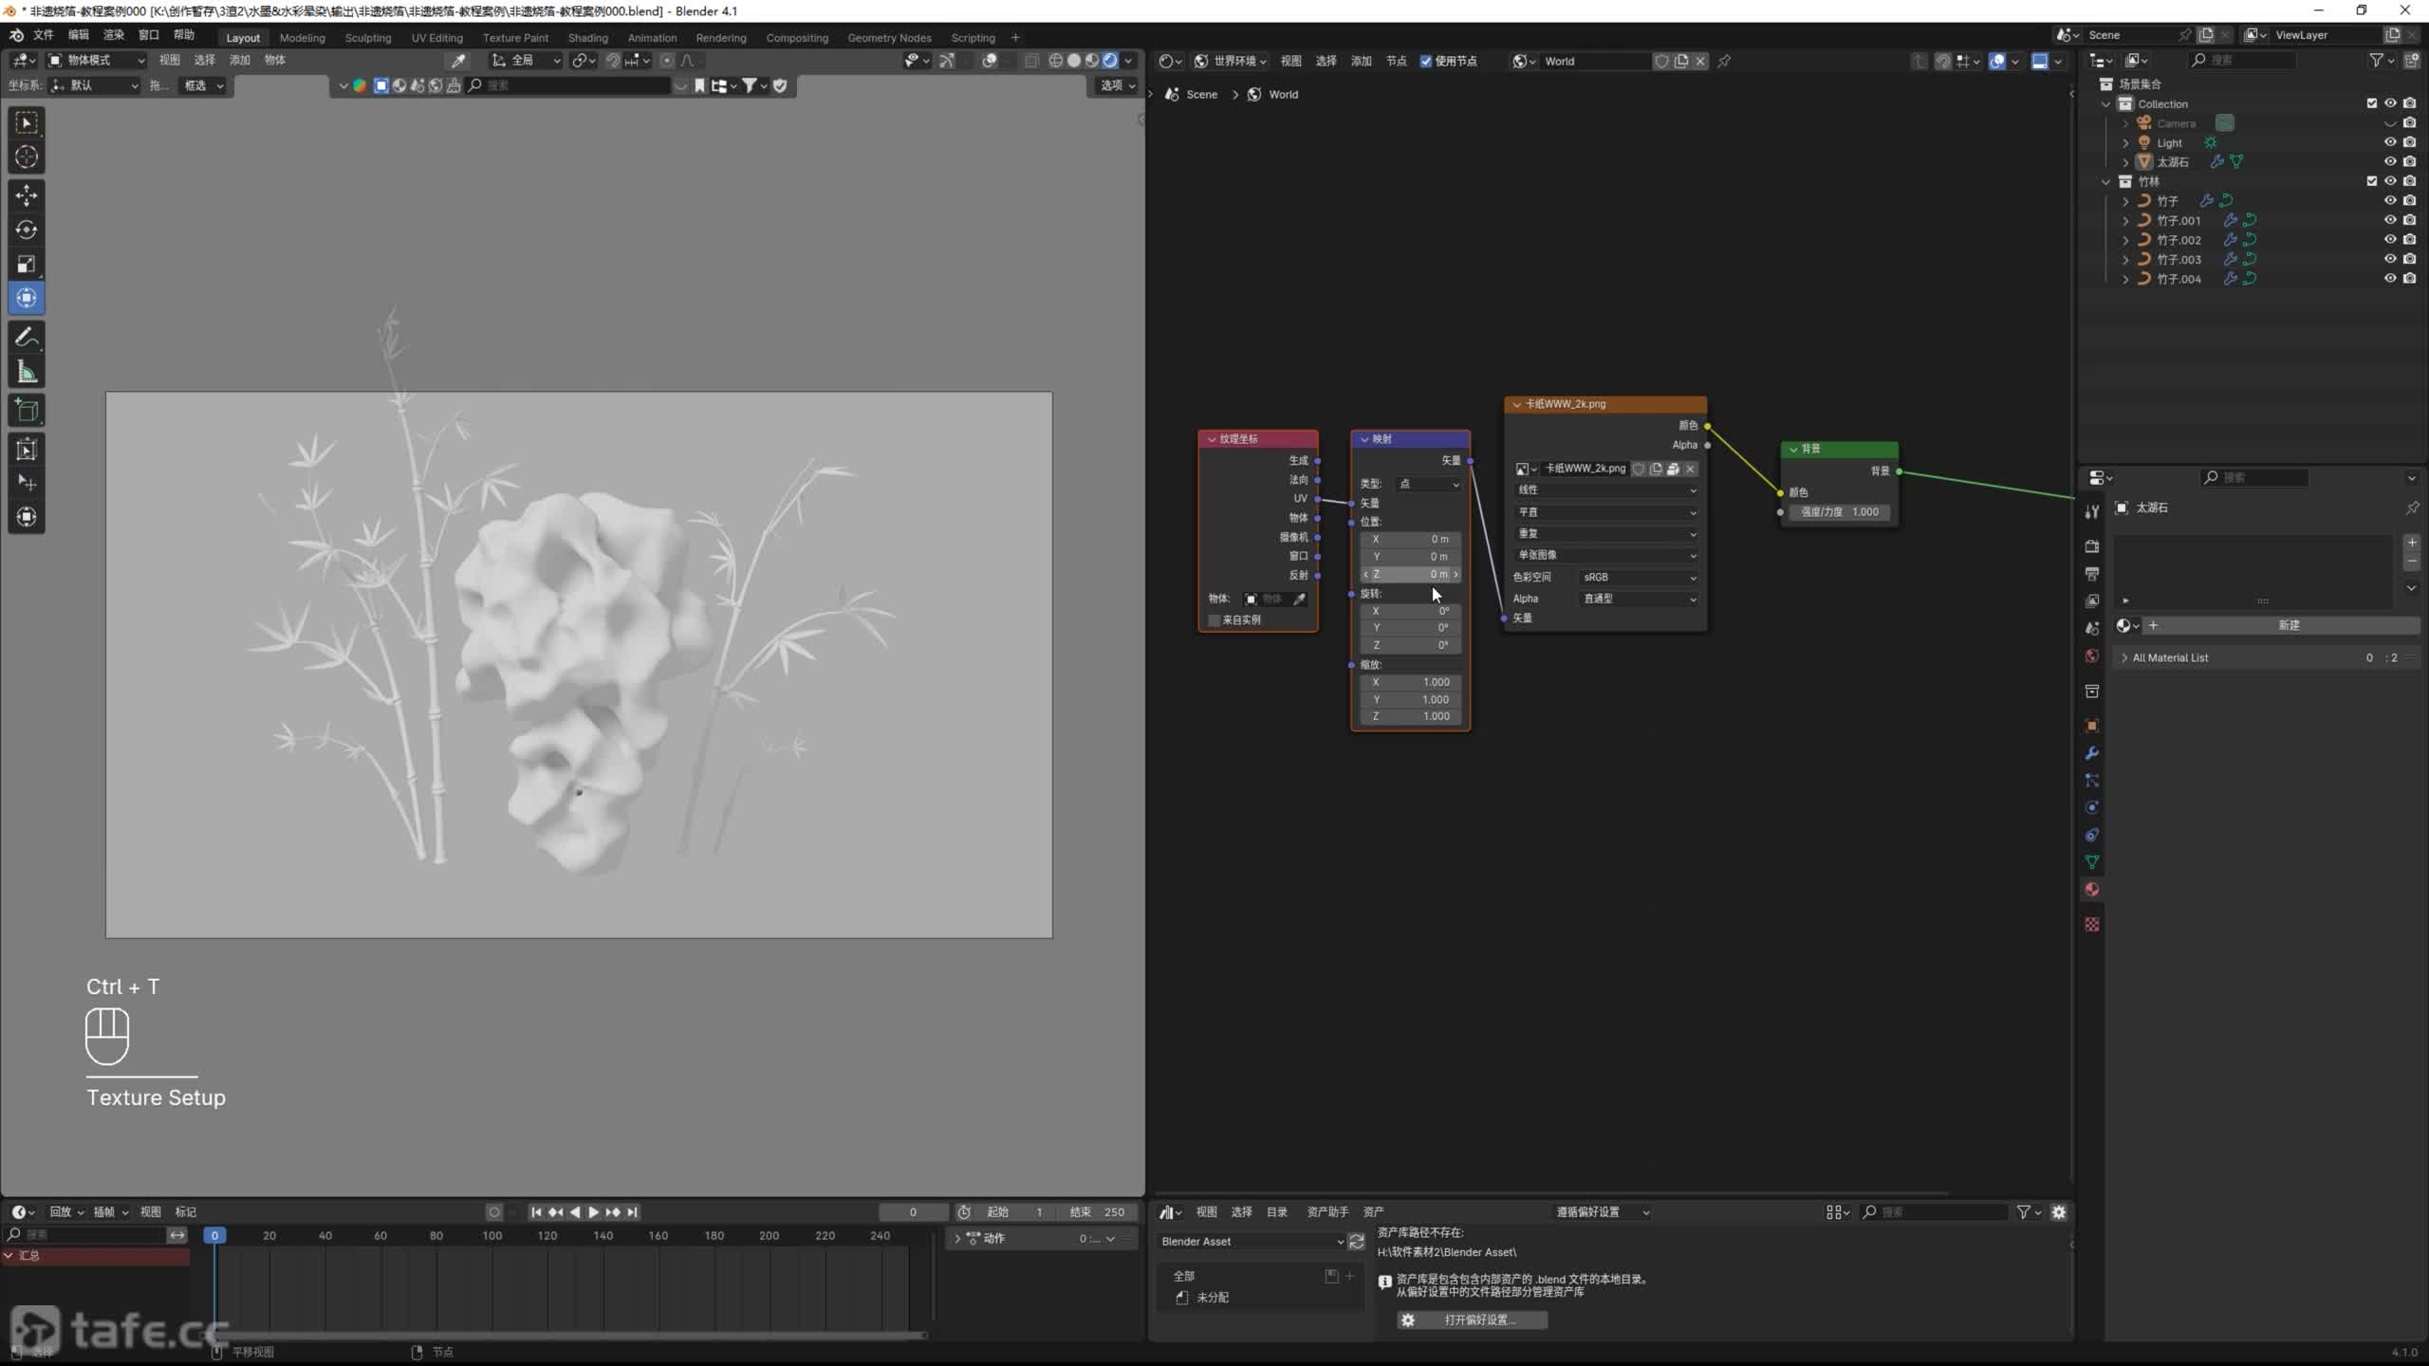Click the 新建 material button
The width and height of the screenshot is (2429, 1366).
point(2288,625)
